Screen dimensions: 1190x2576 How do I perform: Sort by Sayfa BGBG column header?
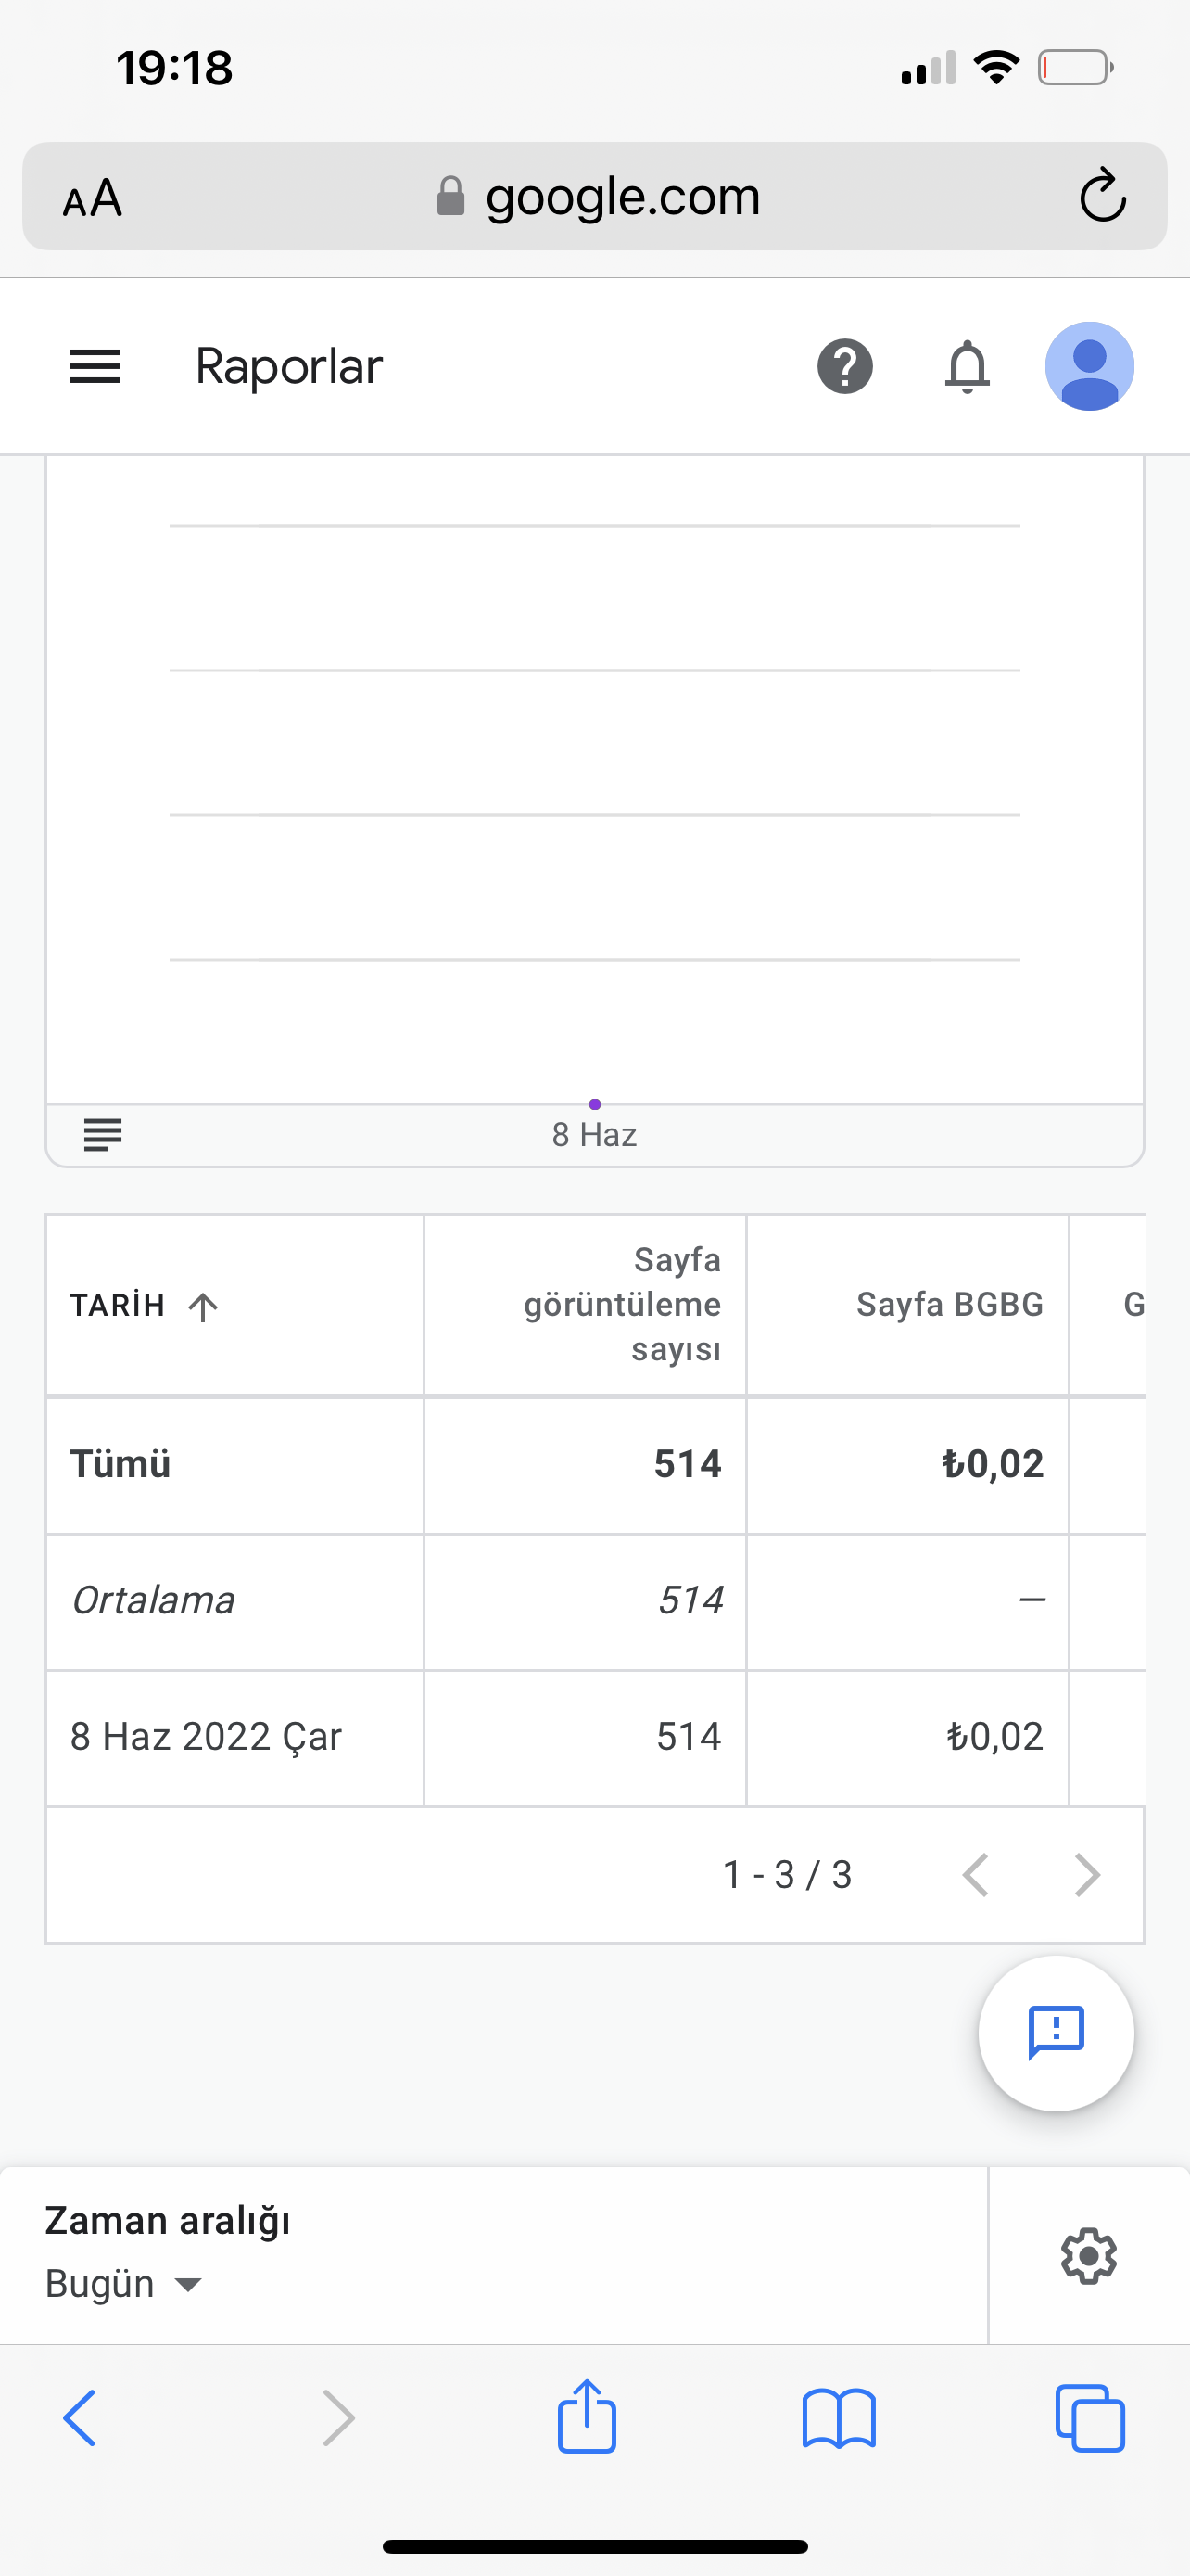[x=949, y=1304]
